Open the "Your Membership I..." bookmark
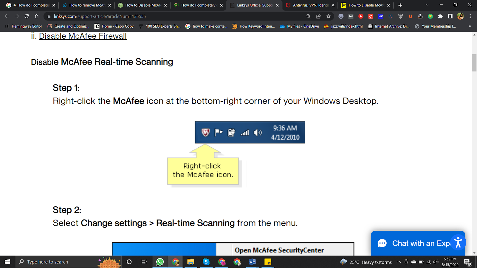This screenshot has width=477, height=268. pos(435,26)
